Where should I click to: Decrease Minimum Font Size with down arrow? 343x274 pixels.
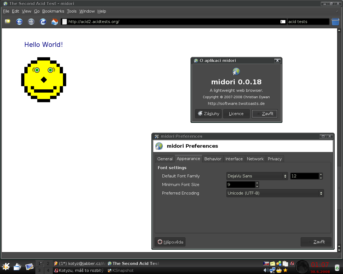pos(257,187)
